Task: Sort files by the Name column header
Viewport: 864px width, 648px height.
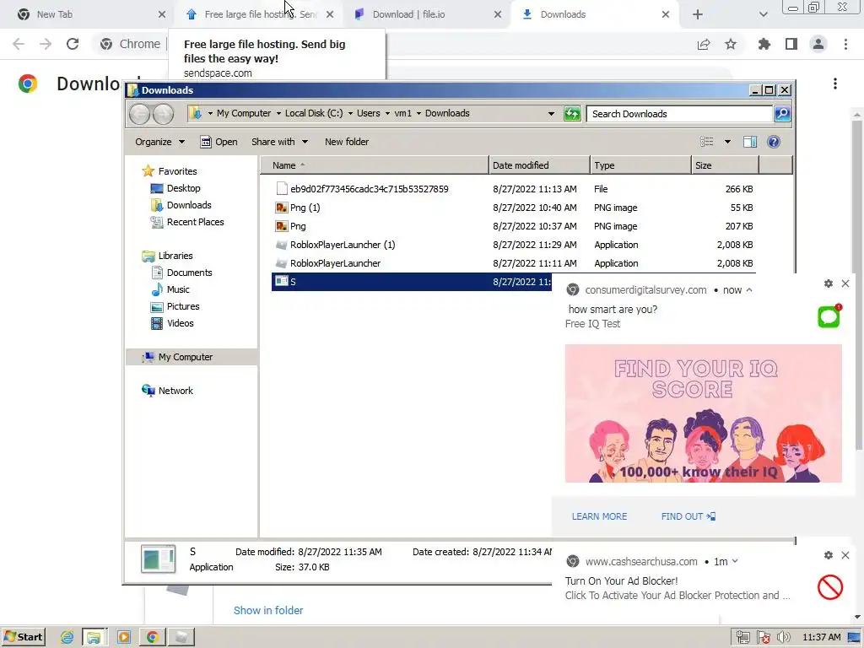Action: (374, 165)
